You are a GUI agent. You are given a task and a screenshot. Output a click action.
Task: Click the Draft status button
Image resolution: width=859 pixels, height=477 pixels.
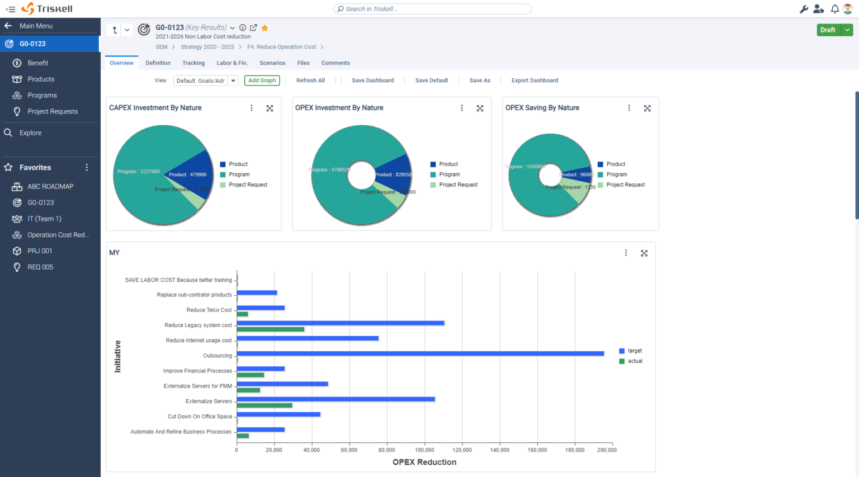829,30
